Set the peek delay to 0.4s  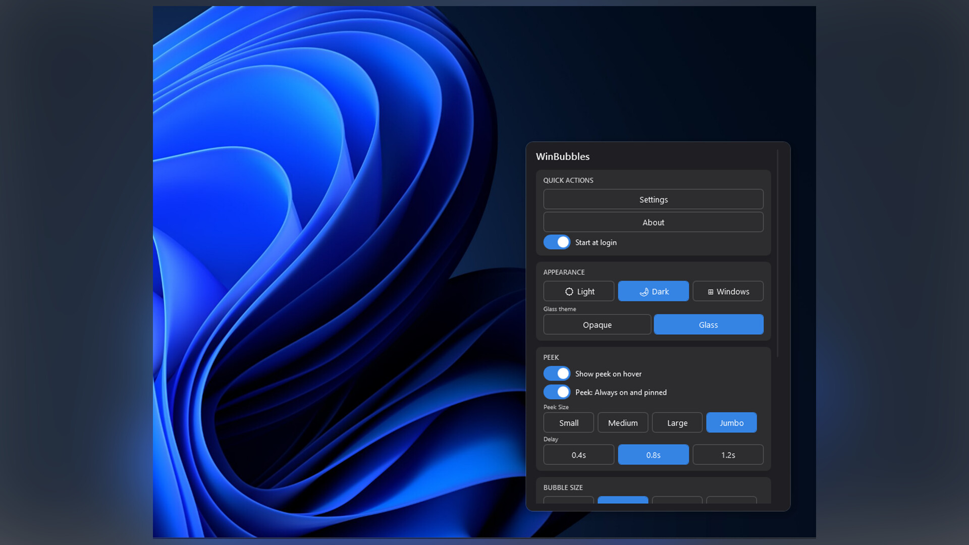point(578,455)
